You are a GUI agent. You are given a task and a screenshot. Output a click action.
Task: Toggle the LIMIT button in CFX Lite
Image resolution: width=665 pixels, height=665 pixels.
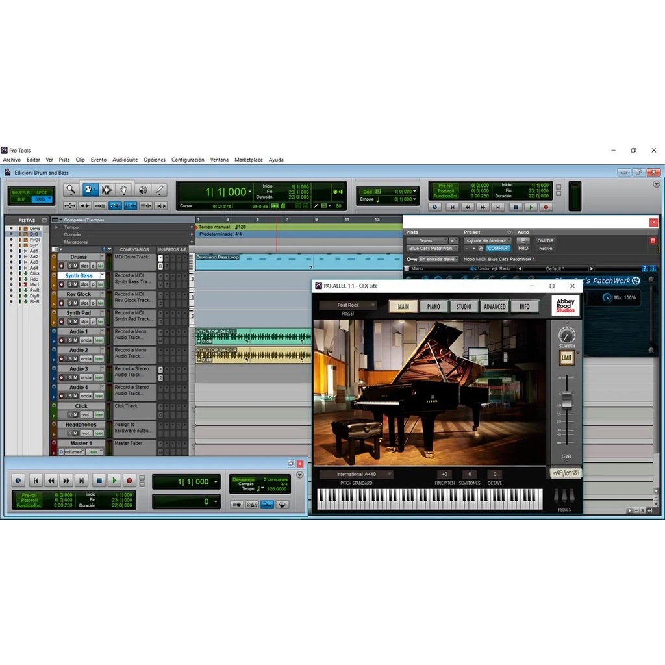point(566,358)
